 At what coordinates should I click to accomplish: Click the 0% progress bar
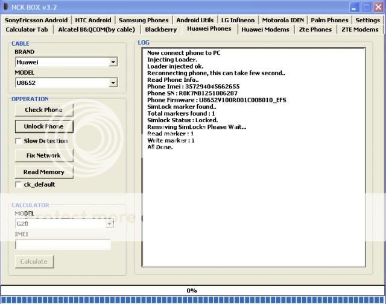(x=192, y=290)
